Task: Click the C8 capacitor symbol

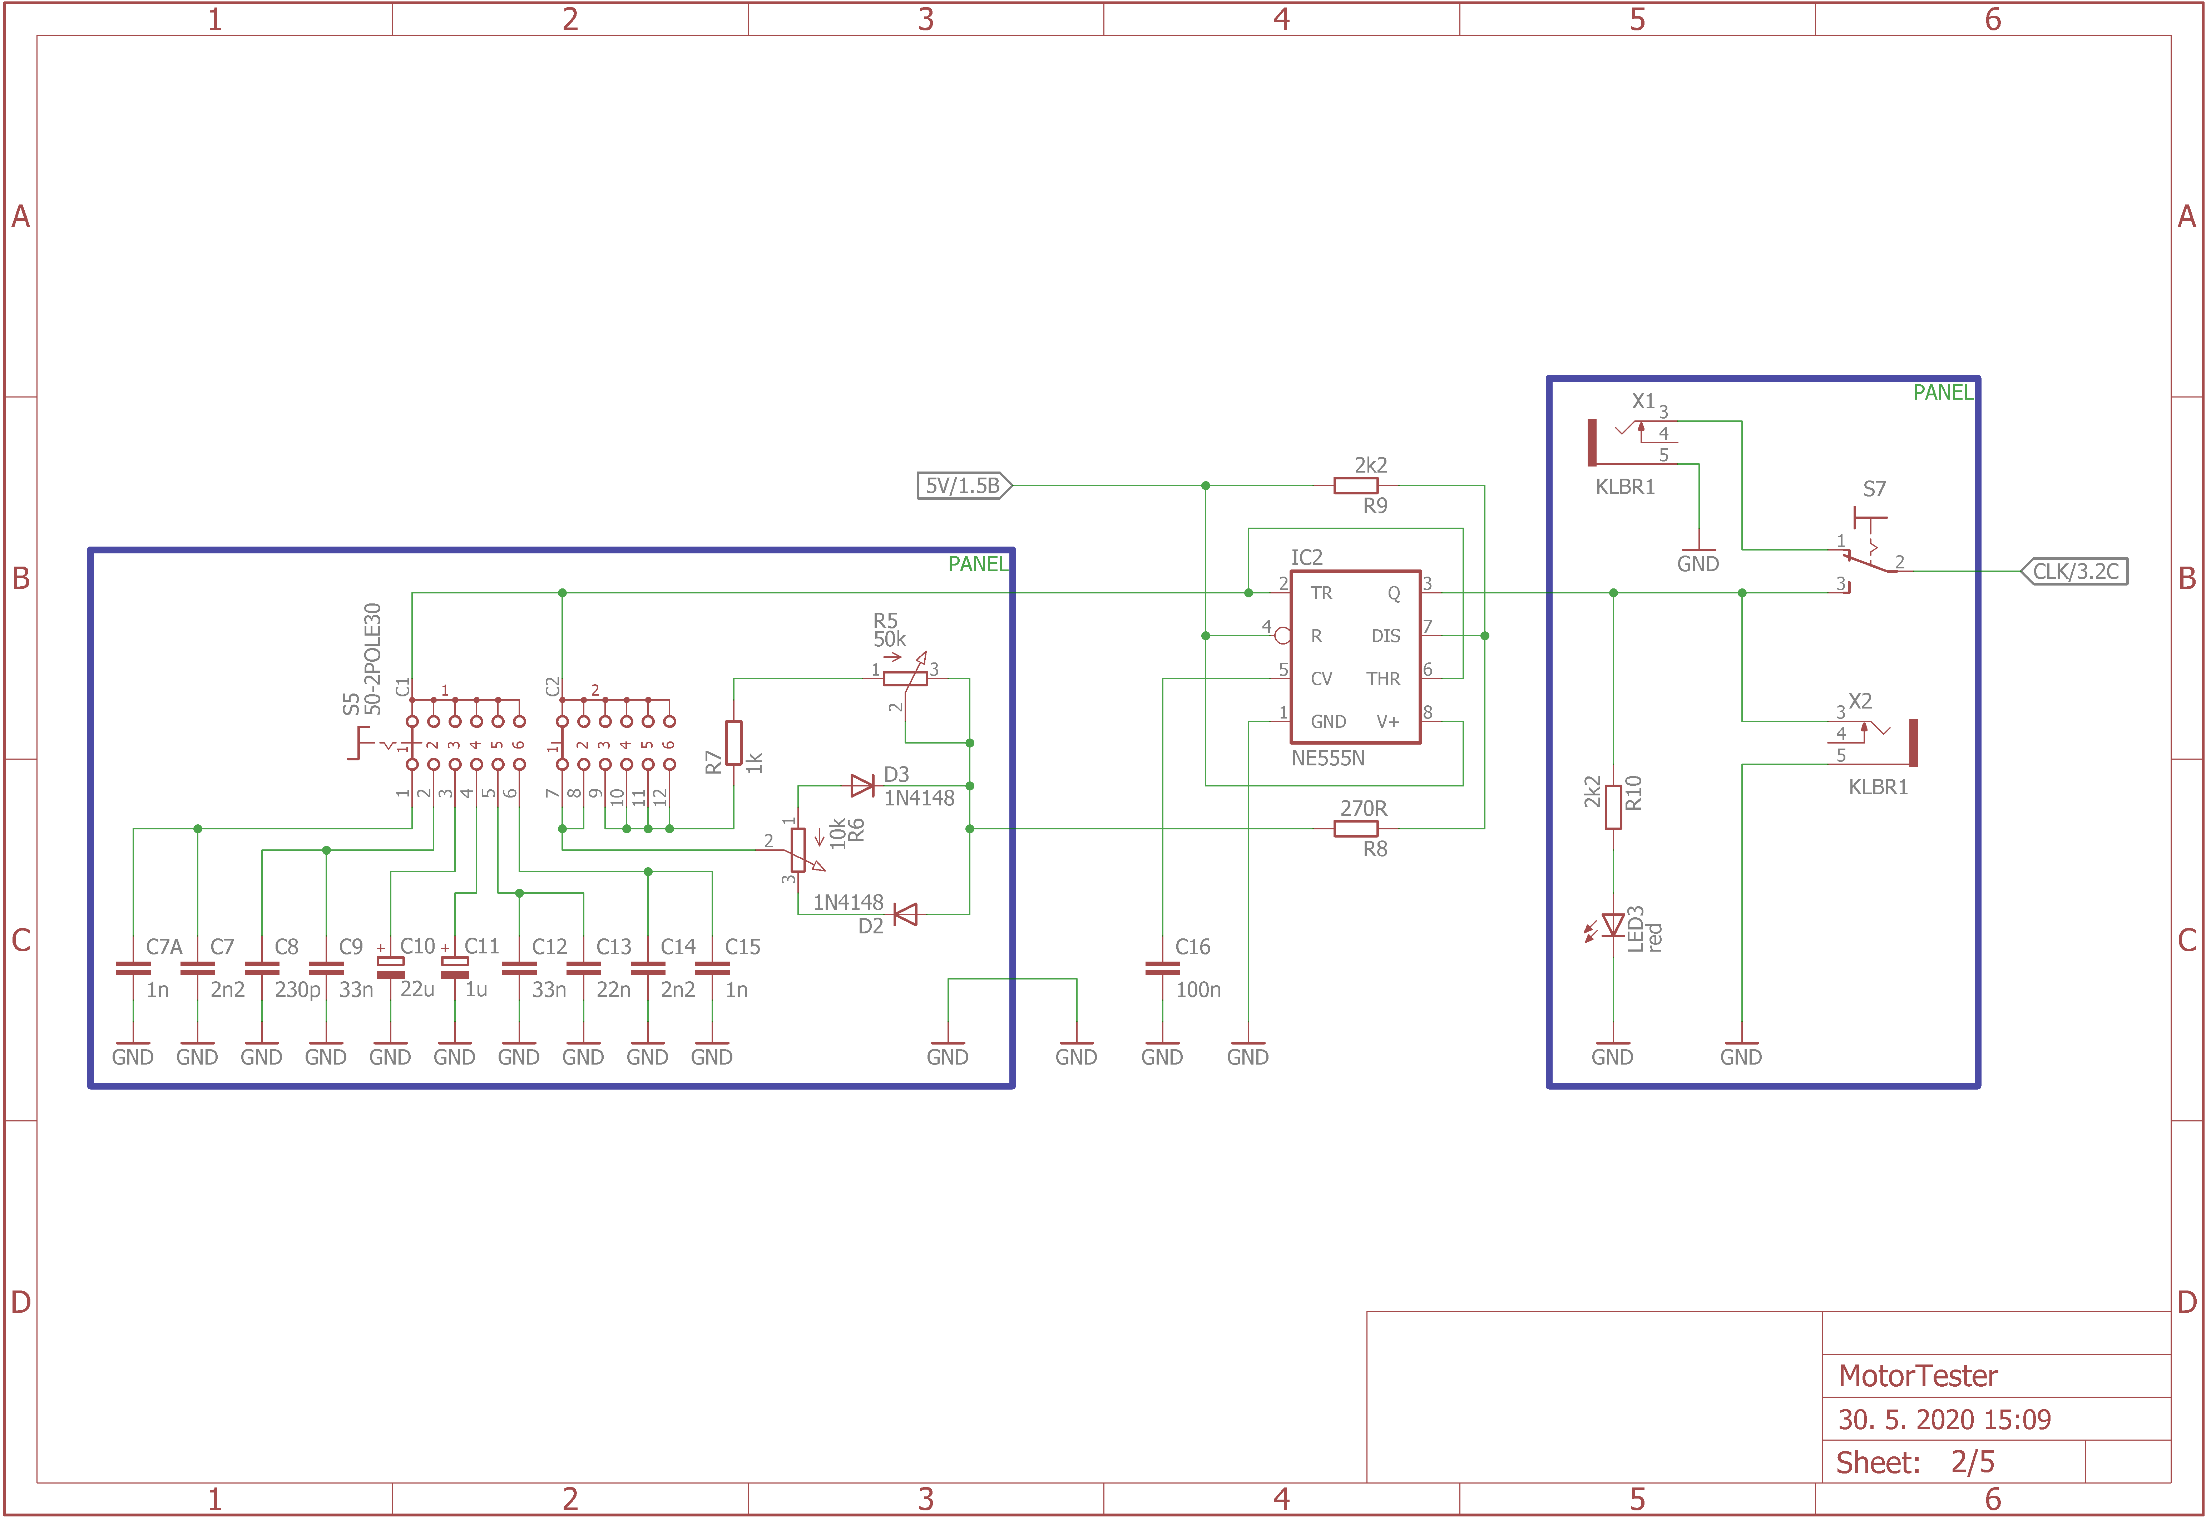Action: tap(262, 968)
